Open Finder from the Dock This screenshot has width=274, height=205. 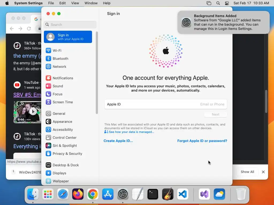(x=33, y=194)
